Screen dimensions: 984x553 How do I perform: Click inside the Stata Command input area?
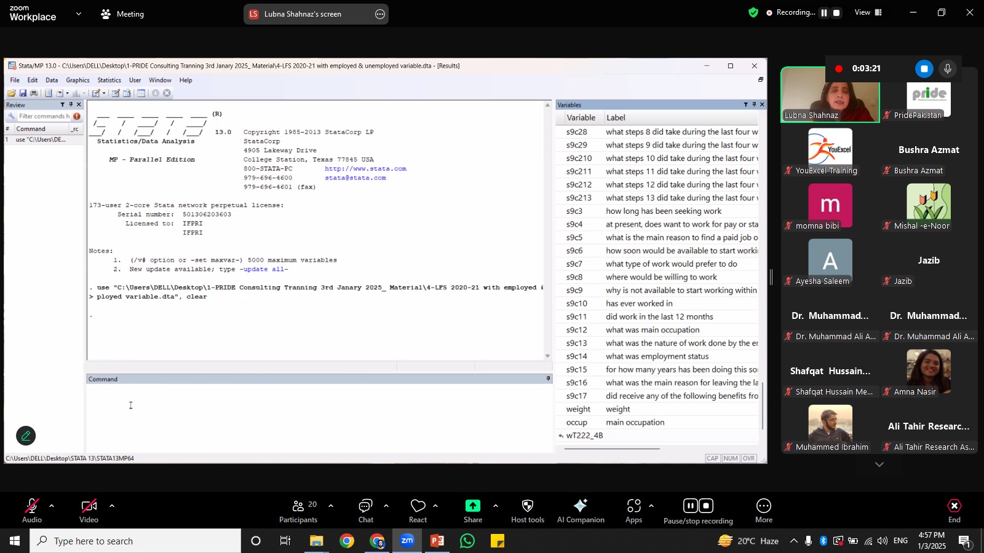[319, 418]
